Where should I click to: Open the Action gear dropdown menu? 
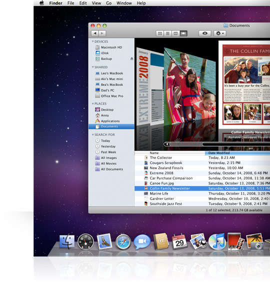point(220,33)
